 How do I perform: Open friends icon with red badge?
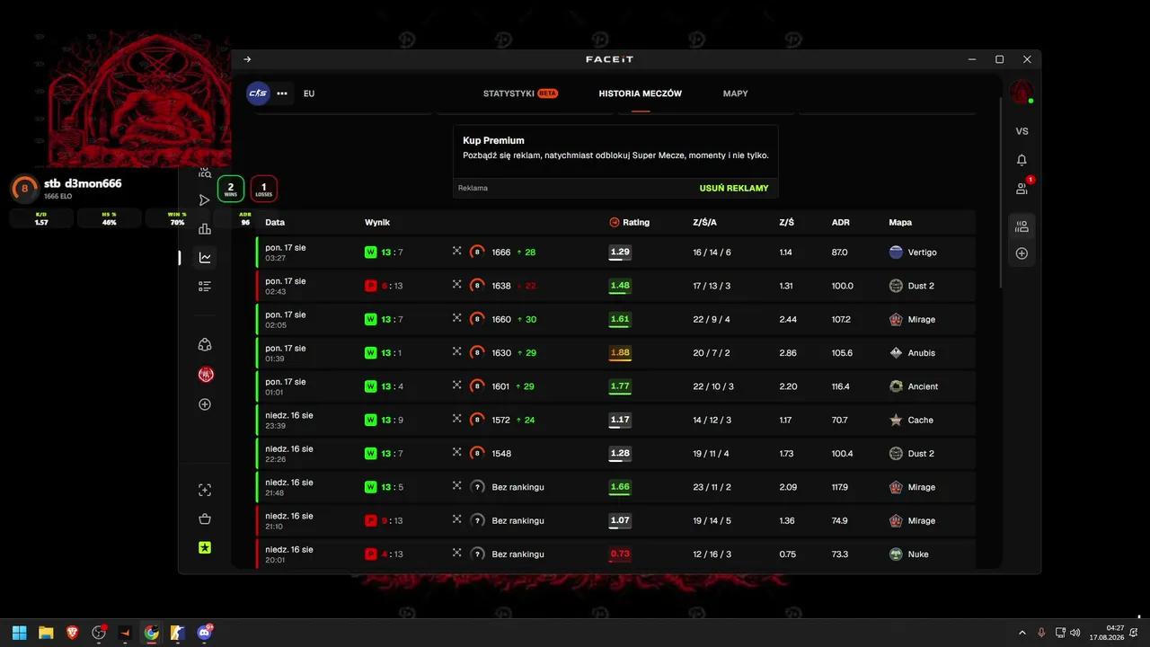[x=1022, y=188]
